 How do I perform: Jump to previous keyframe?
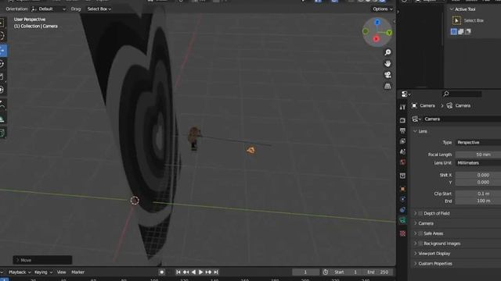pyautogui.click(x=186, y=272)
